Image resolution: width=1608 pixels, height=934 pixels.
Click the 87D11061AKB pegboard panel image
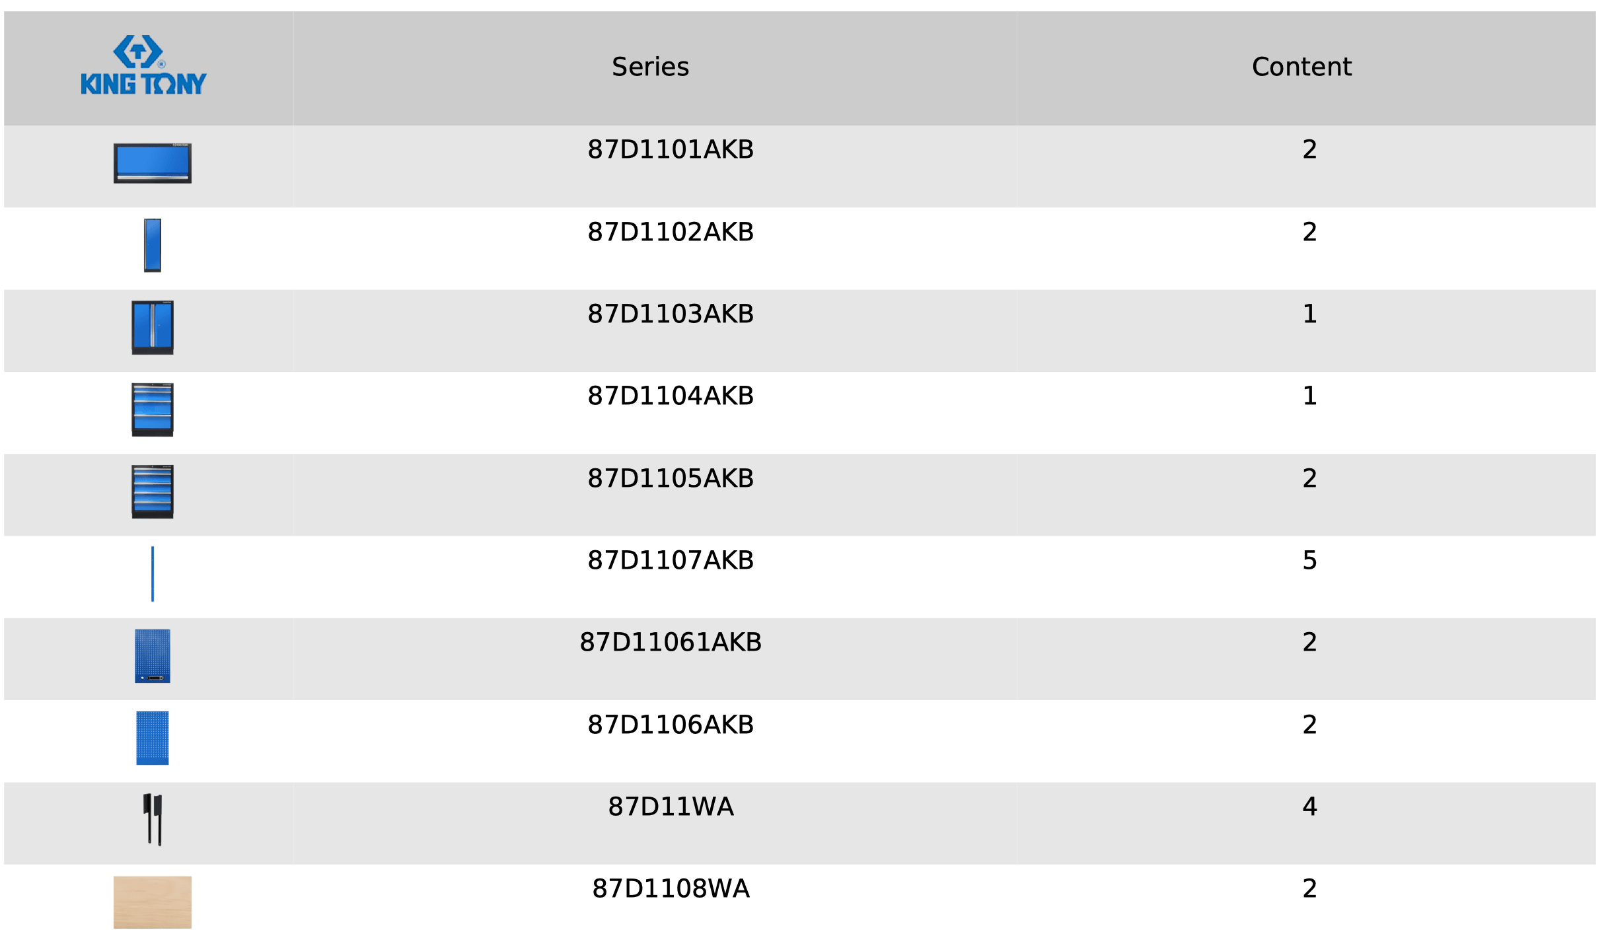(153, 656)
